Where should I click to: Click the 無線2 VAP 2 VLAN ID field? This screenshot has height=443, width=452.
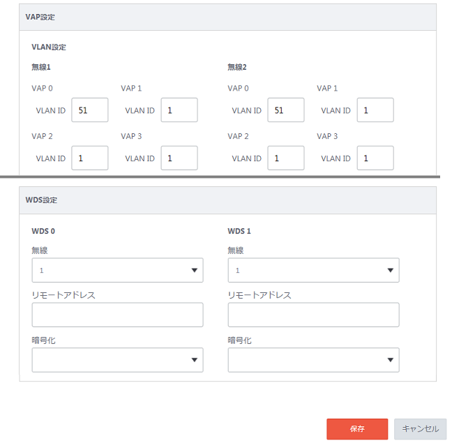point(286,158)
